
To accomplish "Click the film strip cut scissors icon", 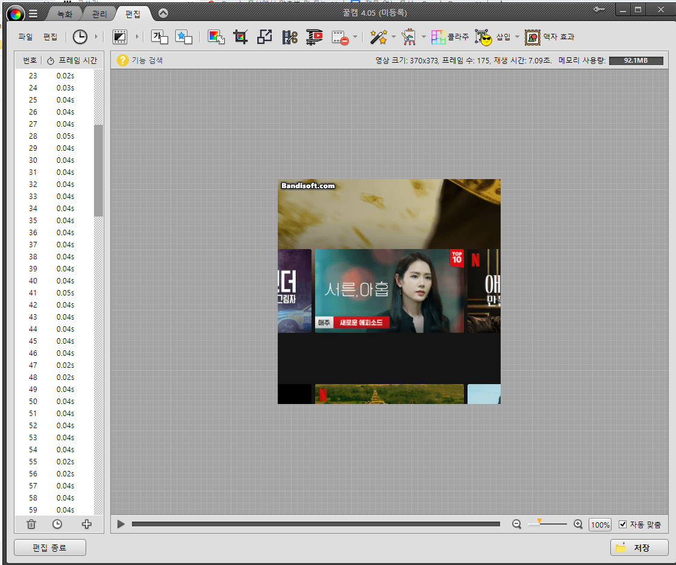I will 290,37.
